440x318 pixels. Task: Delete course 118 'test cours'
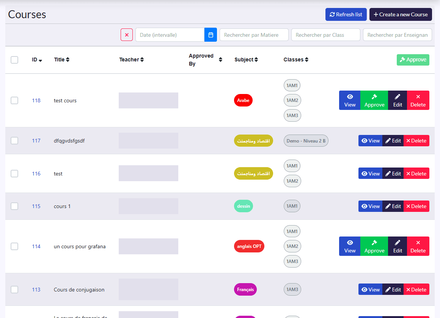[x=418, y=100]
